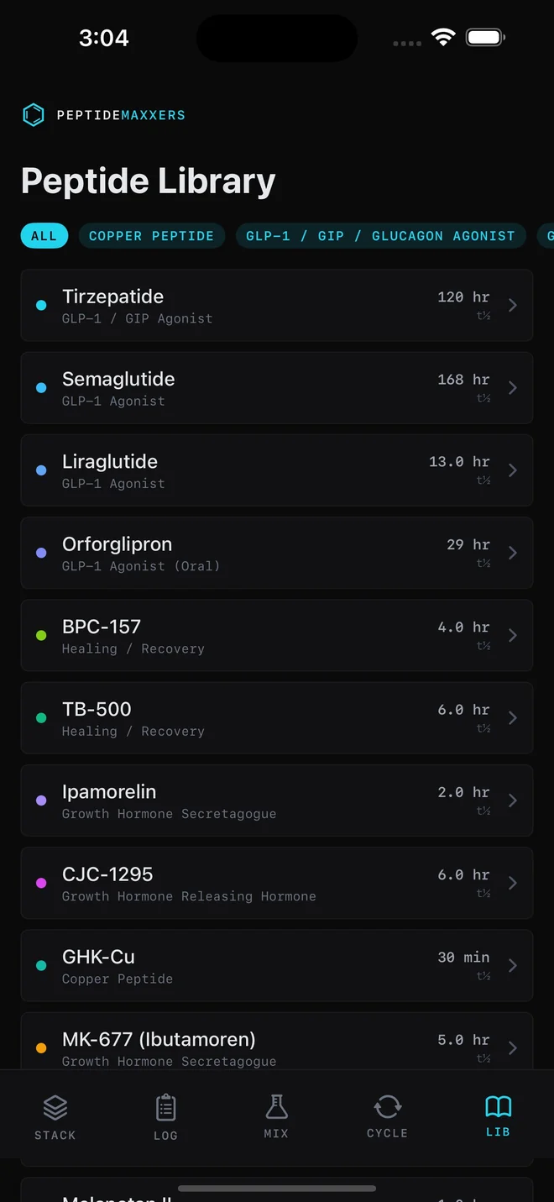
Task: Tap the Wi-Fi status icon
Action: coord(442,37)
